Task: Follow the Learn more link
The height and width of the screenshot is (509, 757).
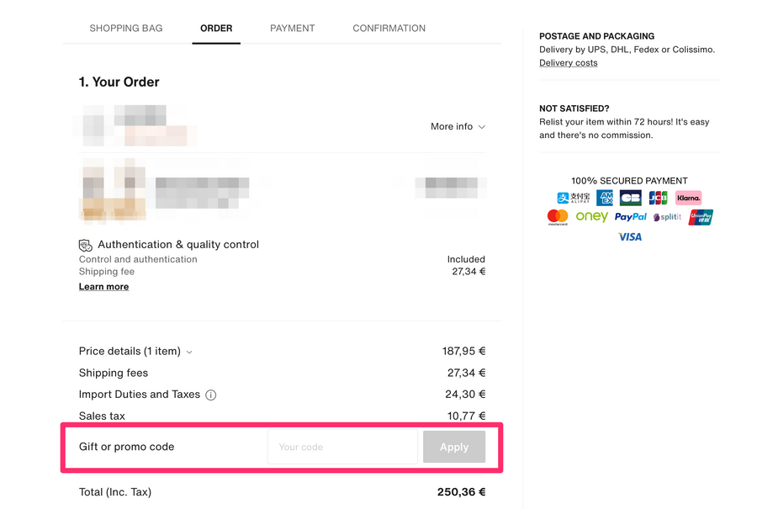Action: point(103,287)
